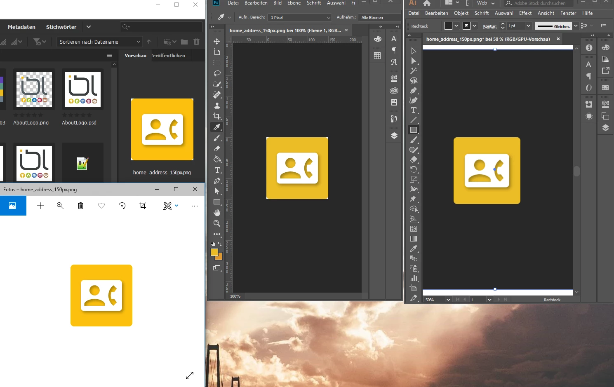Click the Adobe Stock search field in Illustrator

coord(539,3)
